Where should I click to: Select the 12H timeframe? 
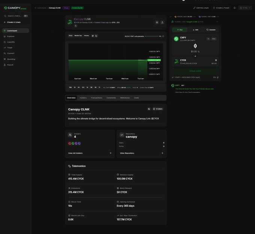click(x=83, y=87)
